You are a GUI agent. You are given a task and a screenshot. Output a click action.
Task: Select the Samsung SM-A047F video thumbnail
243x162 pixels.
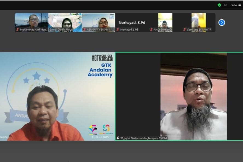198,21
